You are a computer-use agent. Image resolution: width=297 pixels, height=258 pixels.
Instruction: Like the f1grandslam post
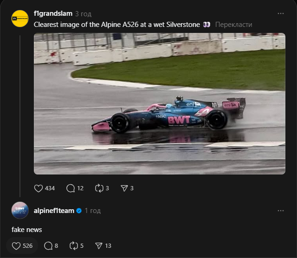39,188
